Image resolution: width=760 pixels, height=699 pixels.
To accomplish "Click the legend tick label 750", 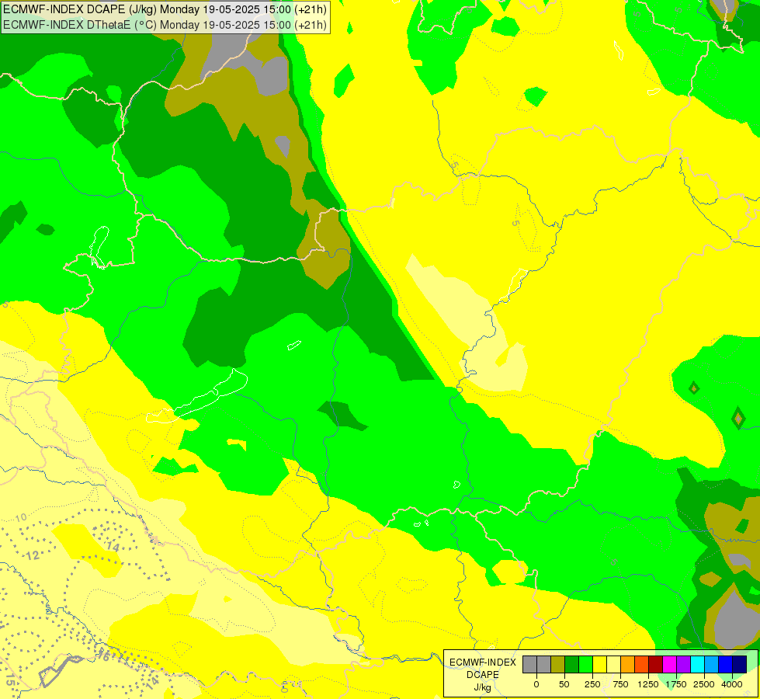I will click(x=620, y=684).
